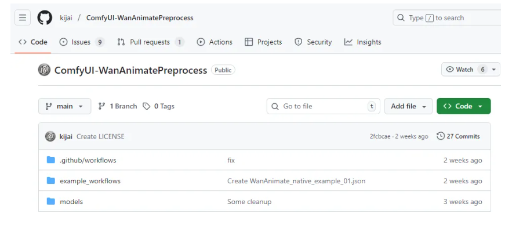Expand the Watch notifications dropdown arrow

click(x=494, y=70)
